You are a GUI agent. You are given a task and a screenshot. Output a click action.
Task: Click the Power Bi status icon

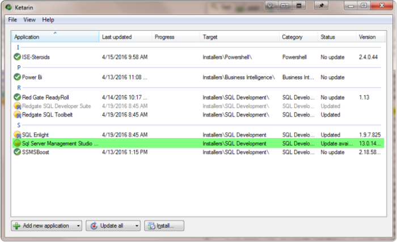[17, 77]
